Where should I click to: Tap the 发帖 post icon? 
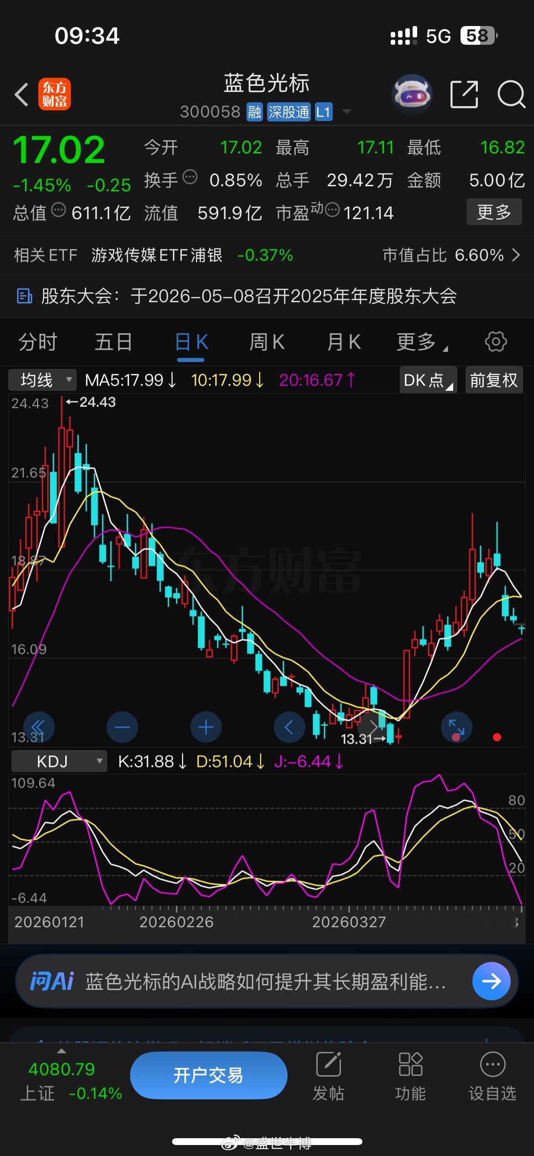pos(329,1064)
